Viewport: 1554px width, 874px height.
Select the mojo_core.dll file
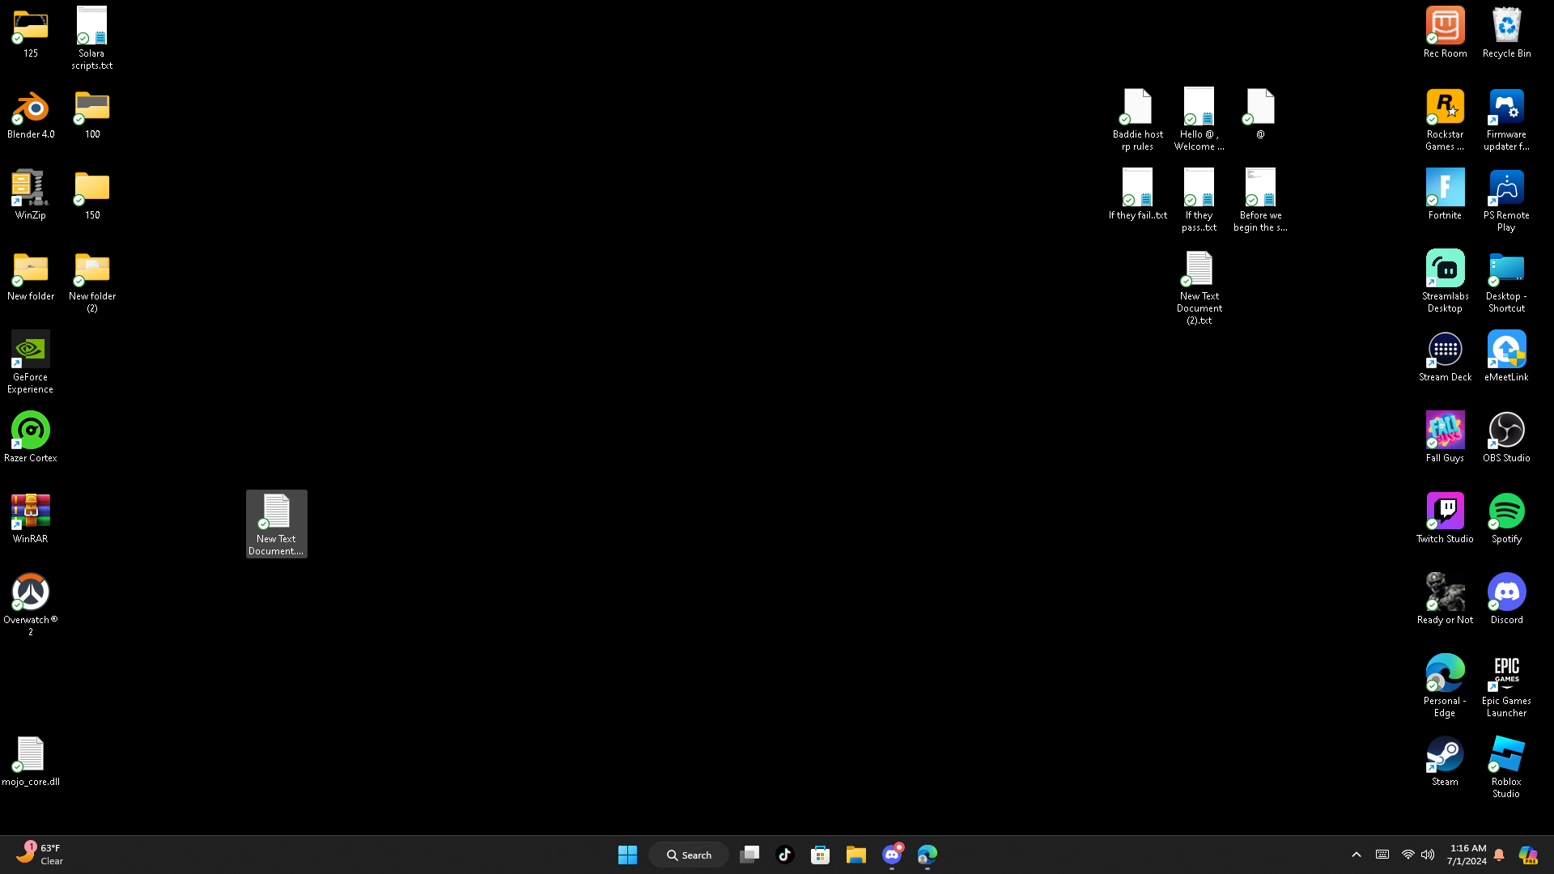tap(31, 762)
